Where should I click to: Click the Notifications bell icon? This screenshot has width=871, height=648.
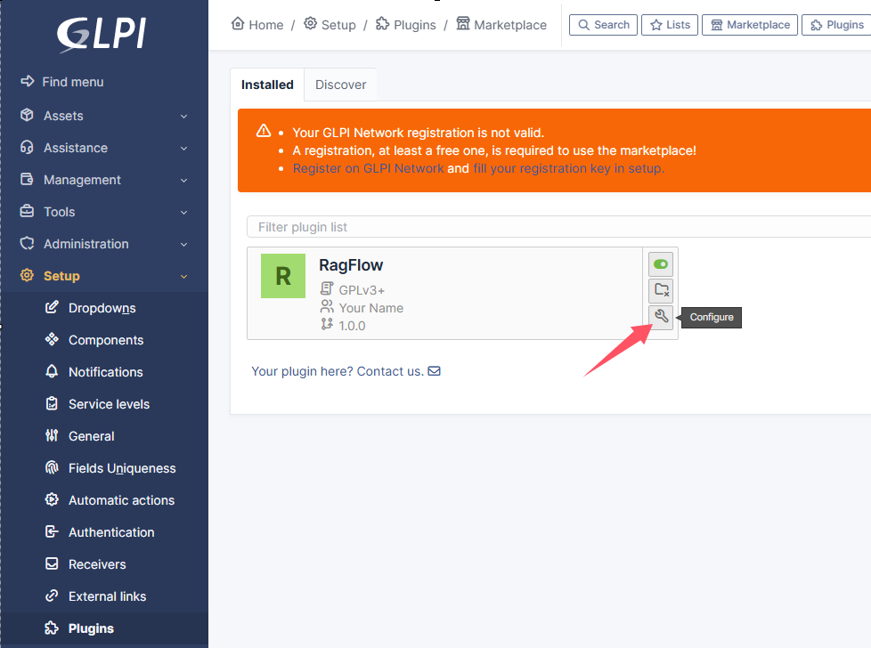pyautogui.click(x=52, y=371)
